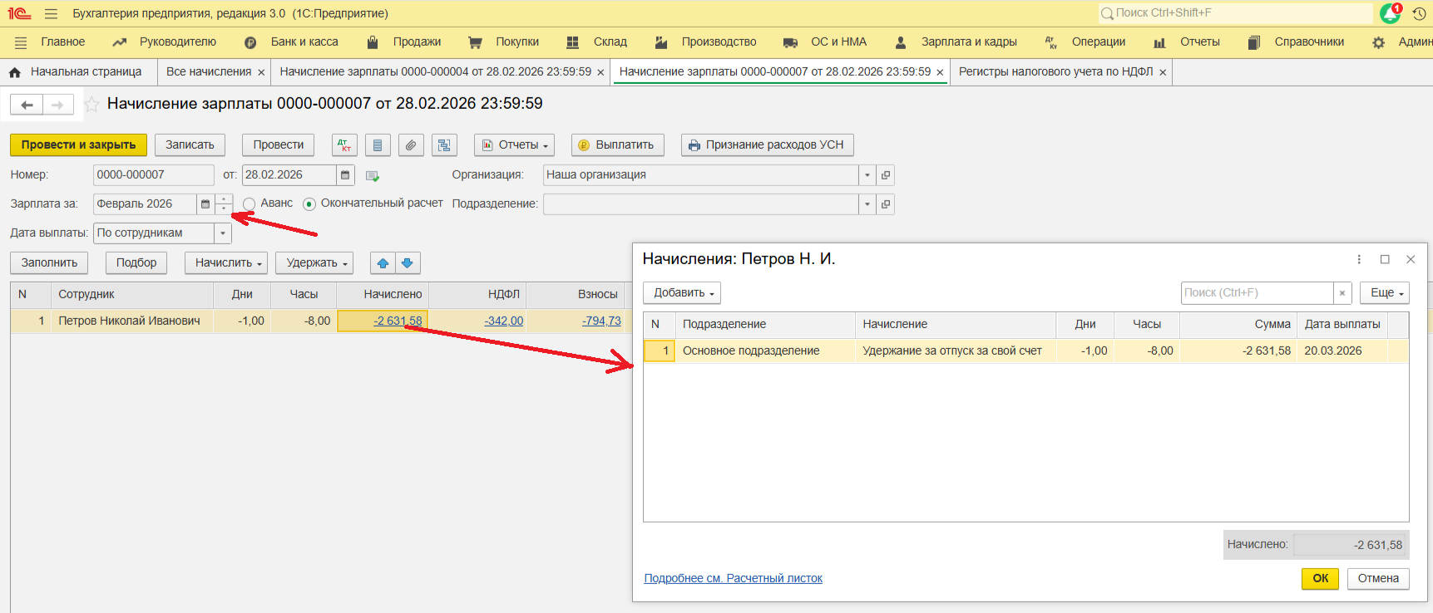Select the Аванс radio button
Screen dimensions: 1433x613
249,204
